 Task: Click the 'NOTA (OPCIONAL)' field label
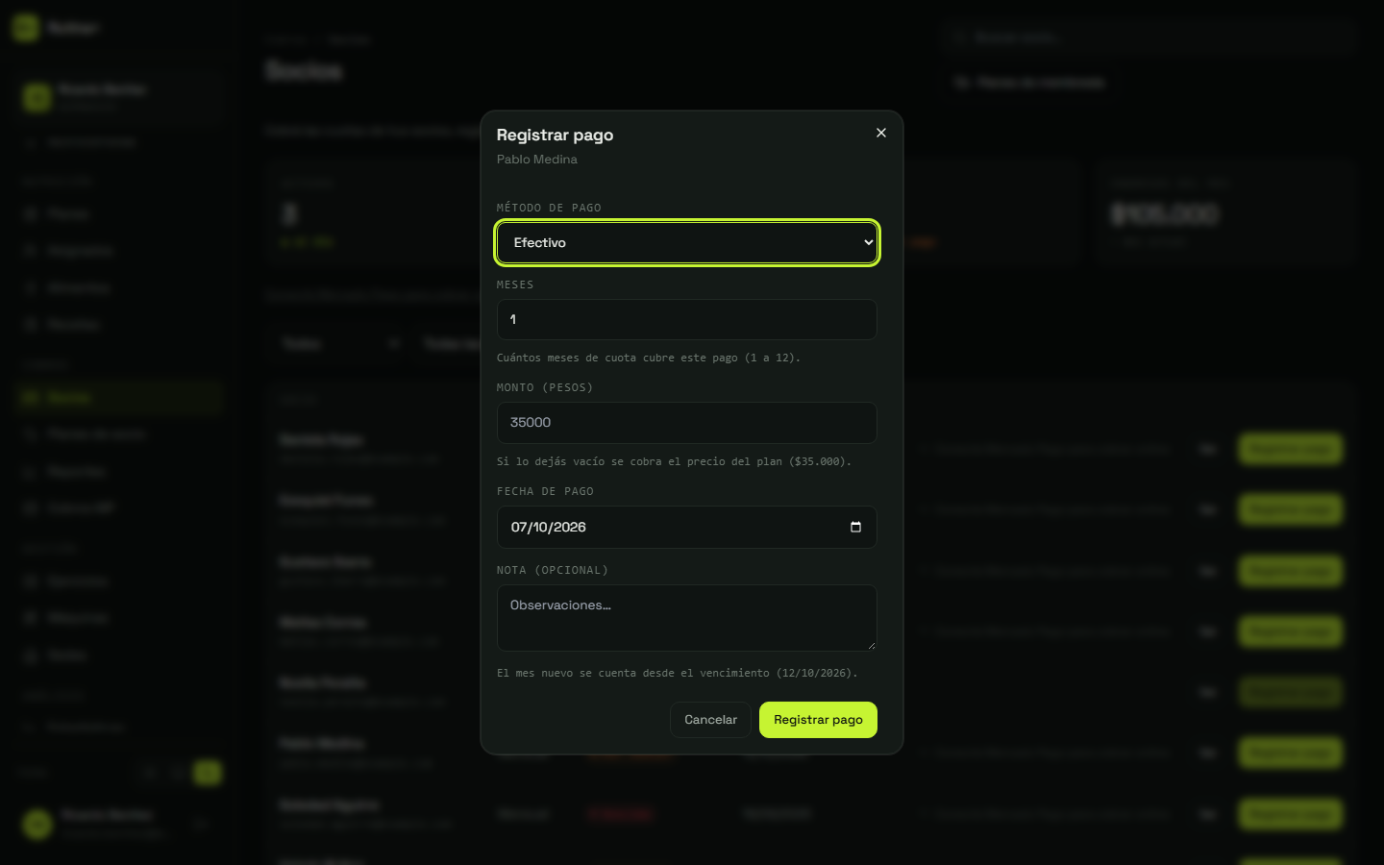coord(553,570)
